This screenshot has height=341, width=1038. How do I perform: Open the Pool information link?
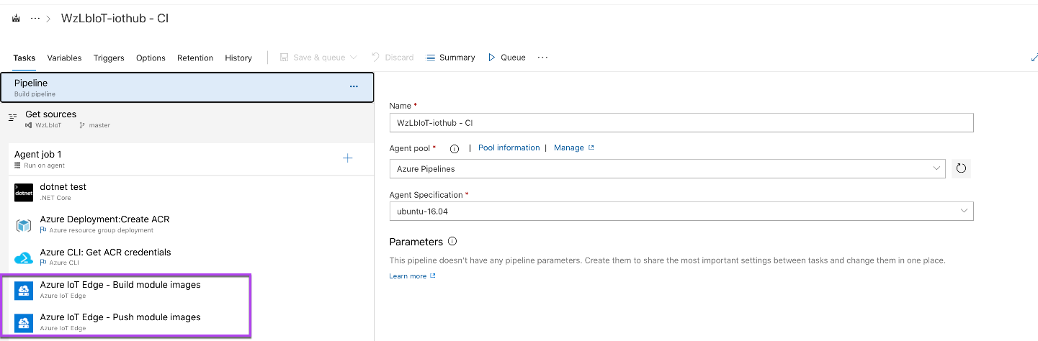(x=509, y=147)
